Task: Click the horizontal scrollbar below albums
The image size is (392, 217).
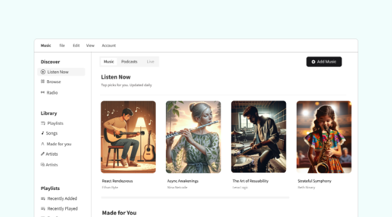Action: click(195, 198)
